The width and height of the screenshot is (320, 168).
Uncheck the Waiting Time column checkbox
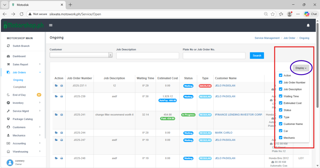coord(281,96)
